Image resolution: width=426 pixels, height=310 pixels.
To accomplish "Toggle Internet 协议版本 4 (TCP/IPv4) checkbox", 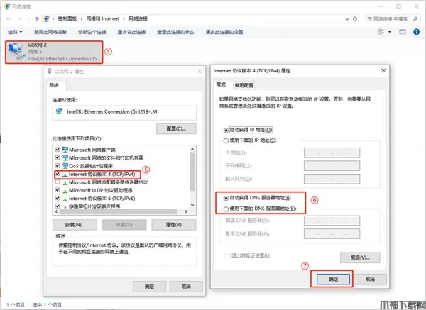I will (x=58, y=174).
